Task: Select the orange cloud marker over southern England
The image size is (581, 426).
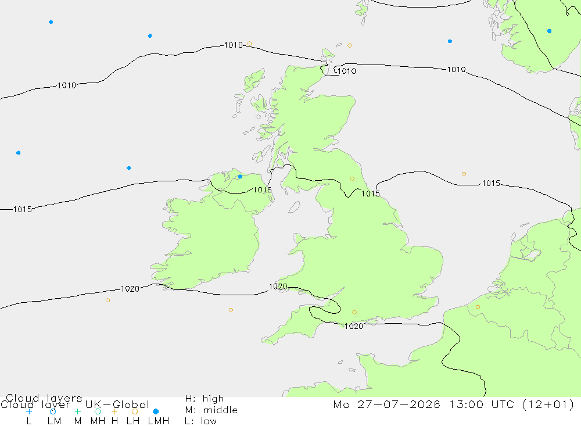Action: 354,313
